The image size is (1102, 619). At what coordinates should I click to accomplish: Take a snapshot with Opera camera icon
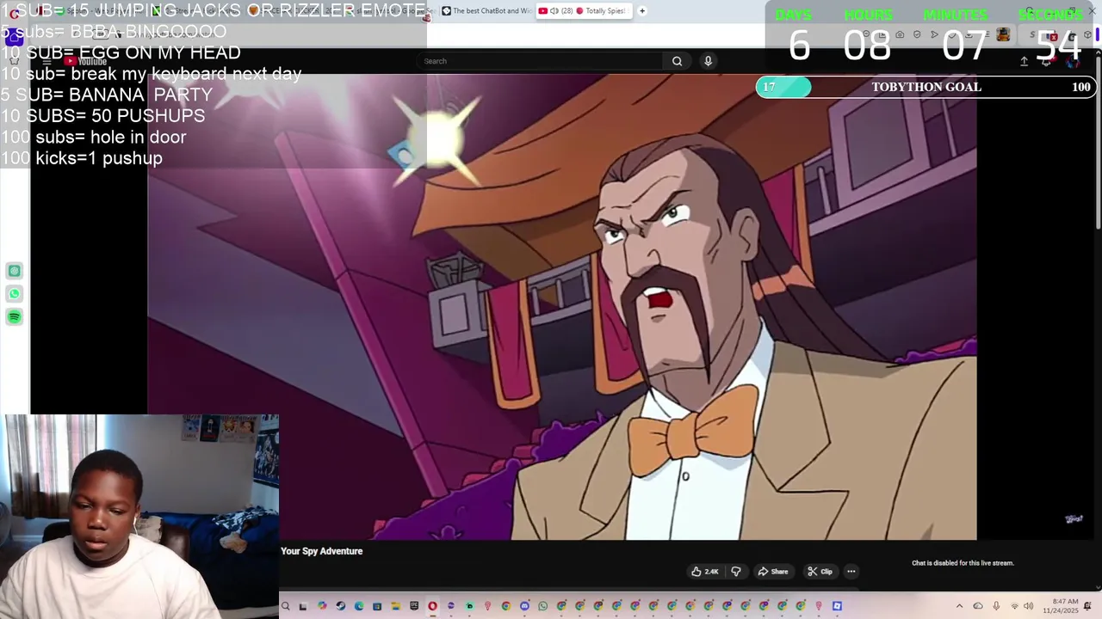(900, 34)
